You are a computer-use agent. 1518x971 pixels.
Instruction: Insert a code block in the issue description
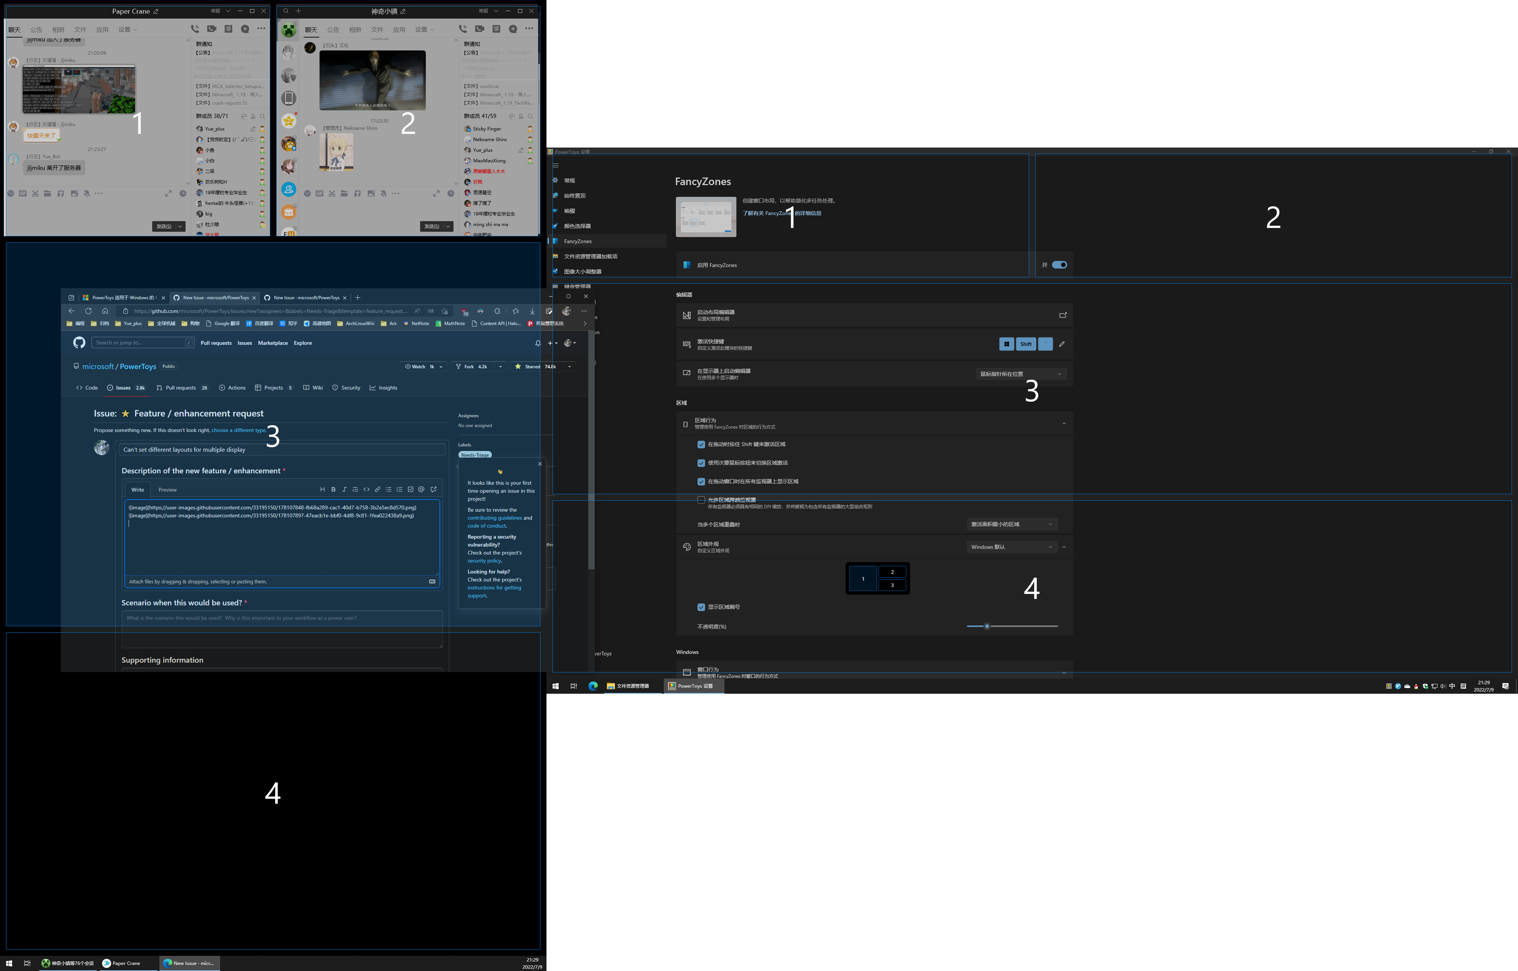click(x=367, y=489)
